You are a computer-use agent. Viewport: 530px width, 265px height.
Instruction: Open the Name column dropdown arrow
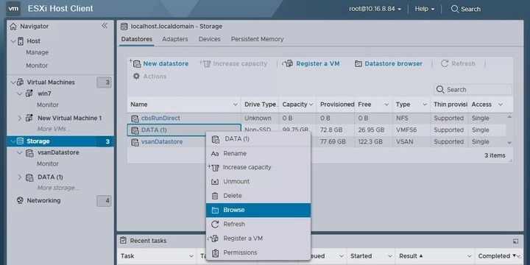[236, 105]
